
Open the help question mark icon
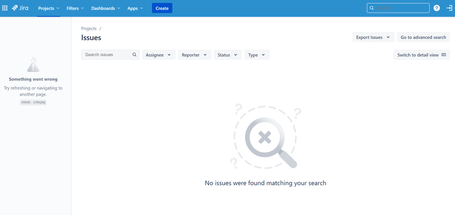pyautogui.click(x=437, y=8)
